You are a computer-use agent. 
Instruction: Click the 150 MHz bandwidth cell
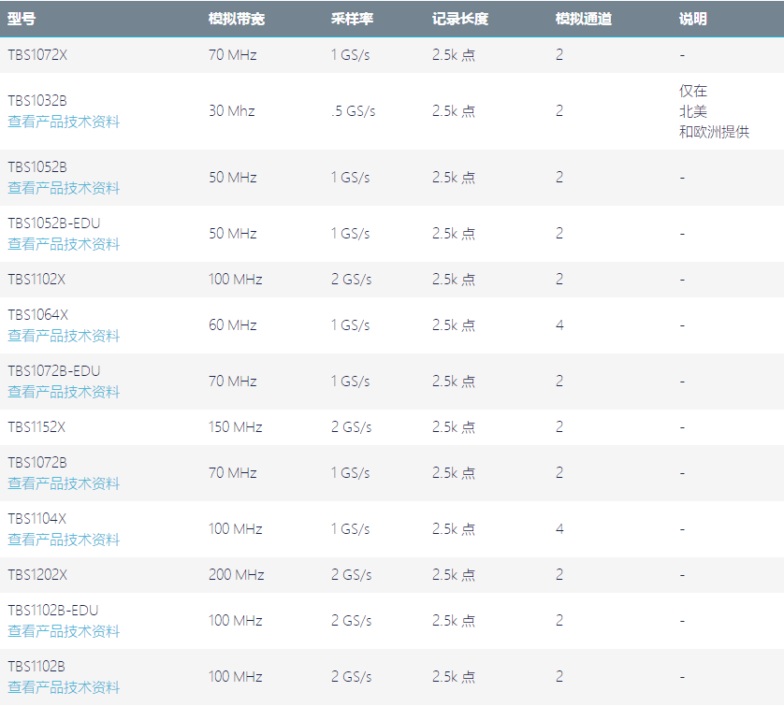(236, 426)
